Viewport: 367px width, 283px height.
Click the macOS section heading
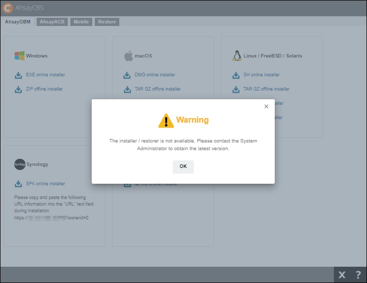point(143,56)
